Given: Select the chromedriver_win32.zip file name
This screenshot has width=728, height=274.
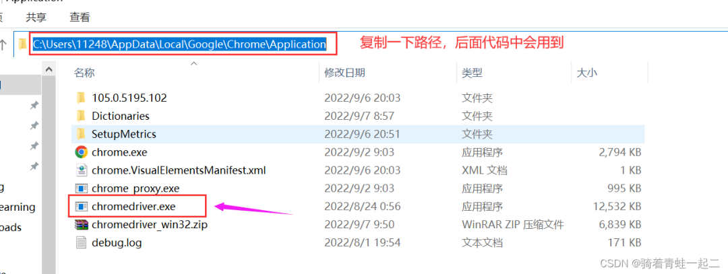Looking at the screenshot, I should [x=150, y=225].
